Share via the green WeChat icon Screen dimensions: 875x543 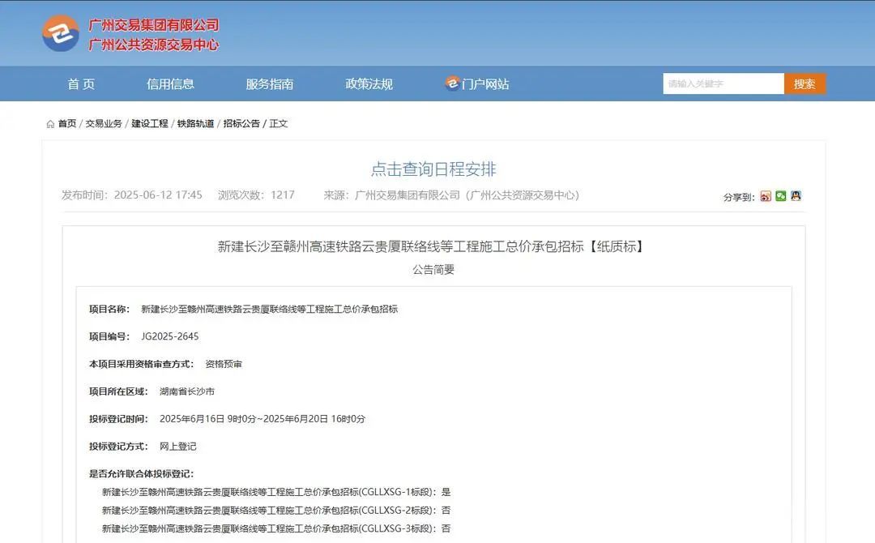click(780, 197)
